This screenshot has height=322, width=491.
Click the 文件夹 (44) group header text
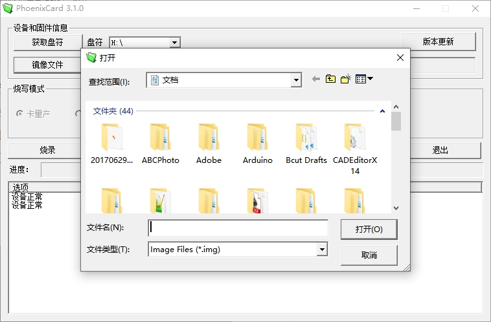coord(113,111)
